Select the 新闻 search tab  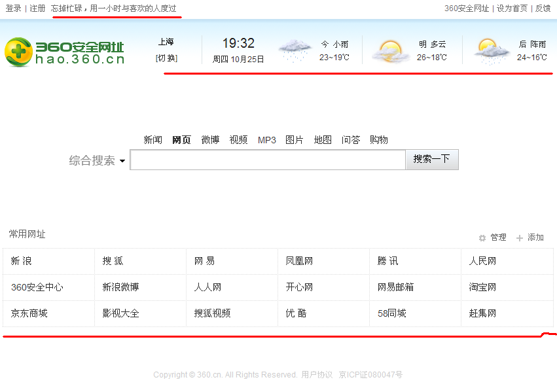click(153, 140)
